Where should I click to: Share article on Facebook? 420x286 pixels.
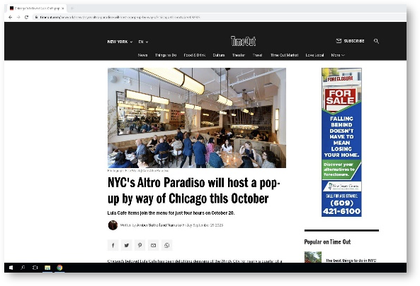pyautogui.click(x=113, y=245)
